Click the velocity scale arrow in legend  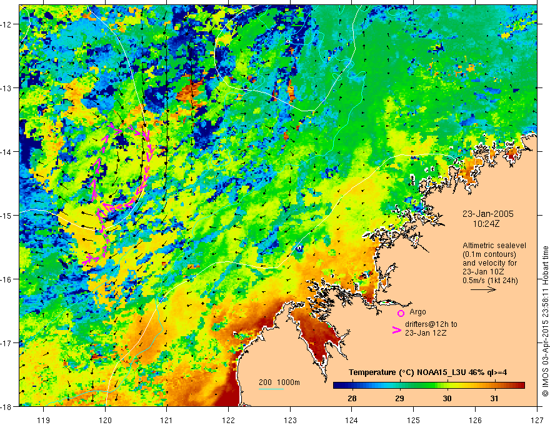point(483,289)
